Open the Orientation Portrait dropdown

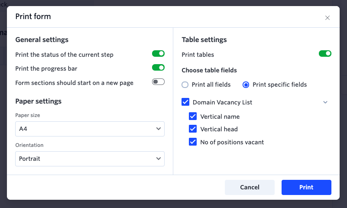point(90,159)
